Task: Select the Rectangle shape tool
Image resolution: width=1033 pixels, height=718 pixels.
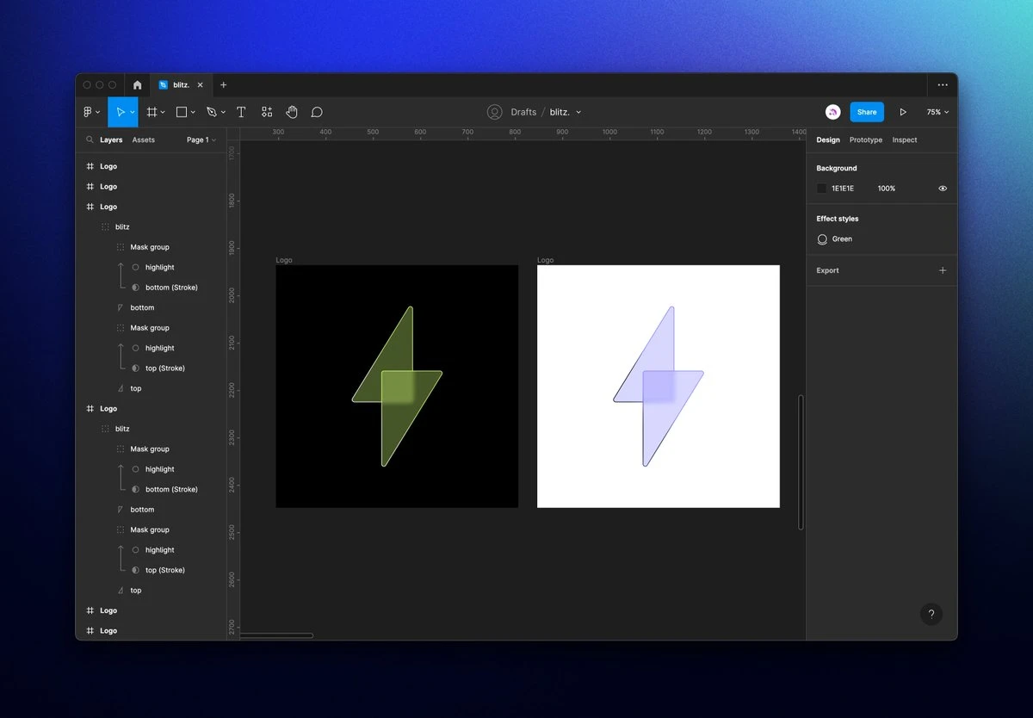Action: (x=182, y=112)
